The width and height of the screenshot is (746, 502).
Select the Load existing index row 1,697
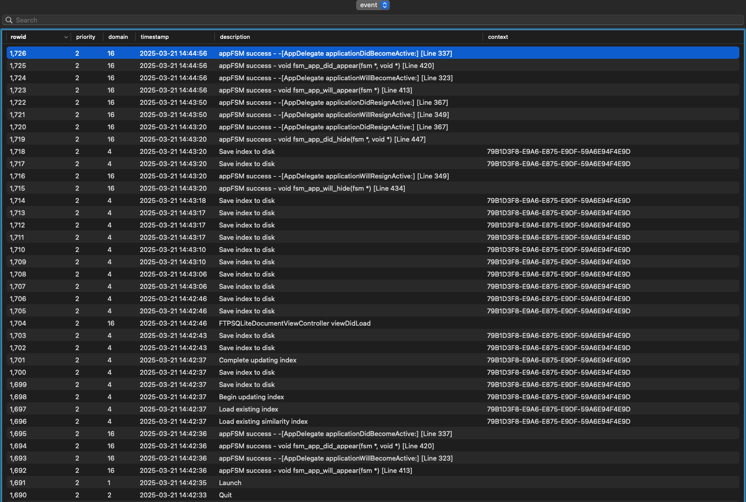[x=248, y=409]
